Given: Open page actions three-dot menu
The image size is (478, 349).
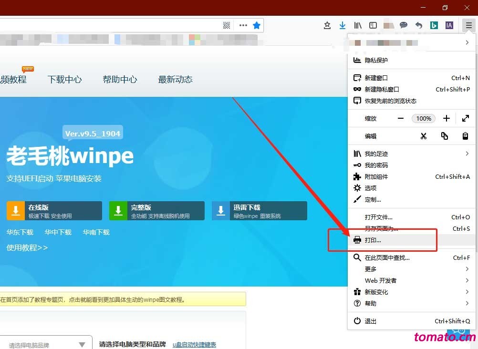Looking at the screenshot, I should coord(243,25).
